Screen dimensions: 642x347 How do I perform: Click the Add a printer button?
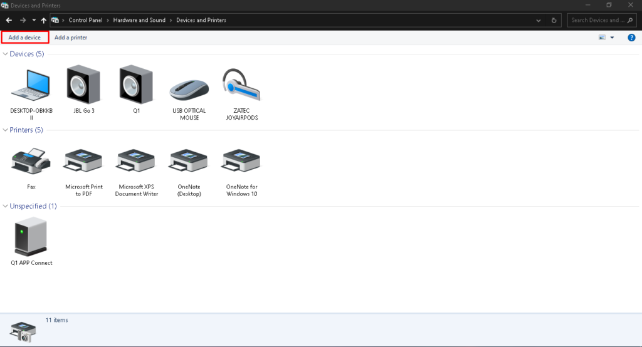point(71,37)
